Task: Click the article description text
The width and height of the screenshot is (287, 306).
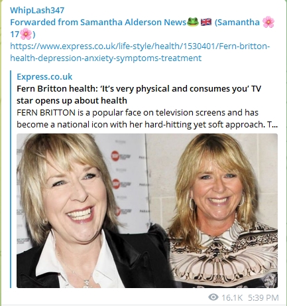Action: [147, 118]
